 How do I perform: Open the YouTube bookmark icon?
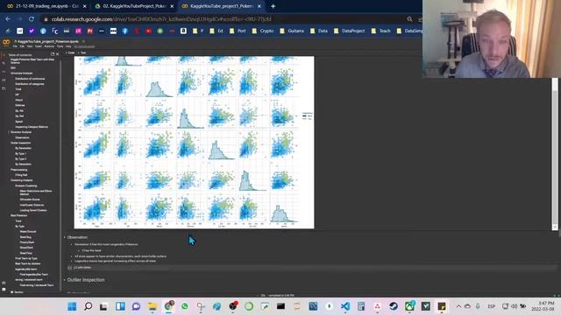pos(148,31)
